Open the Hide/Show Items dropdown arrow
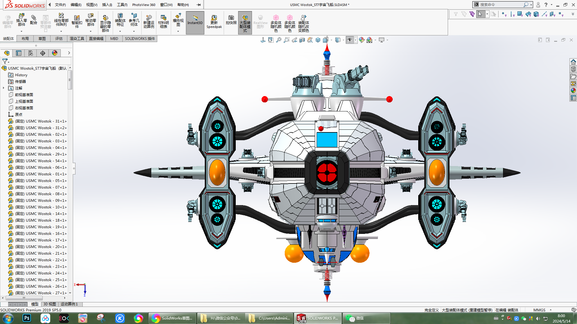This screenshot has width=577, height=324. tap(355, 40)
